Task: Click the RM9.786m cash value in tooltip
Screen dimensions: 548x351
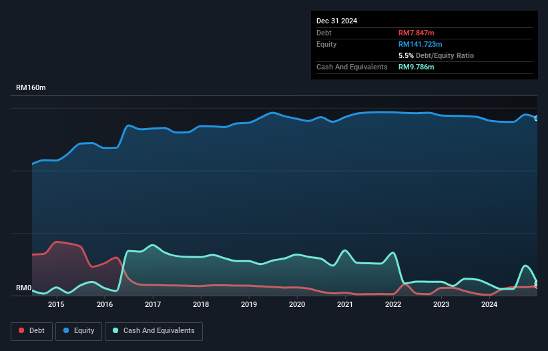Action: (x=417, y=67)
